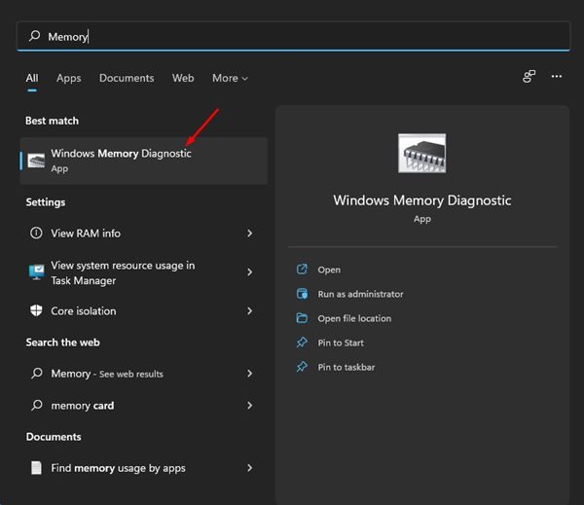This screenshot has width=584, height=505.
Task: Open the More dropdown filter
Action: tap(230, 78)
